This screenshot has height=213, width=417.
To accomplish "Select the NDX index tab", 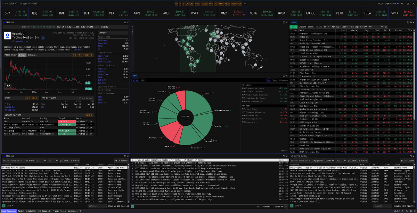I will [143, 80].
